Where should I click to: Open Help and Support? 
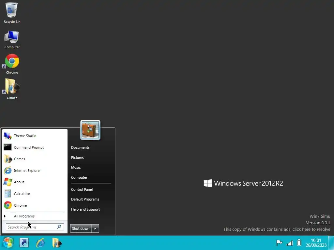click(x=85, y=209)
